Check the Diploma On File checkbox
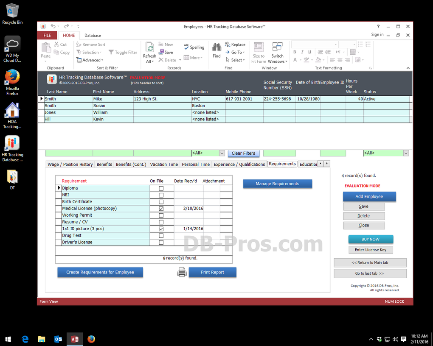Screen dimensions: 433x346 point(161,188)
